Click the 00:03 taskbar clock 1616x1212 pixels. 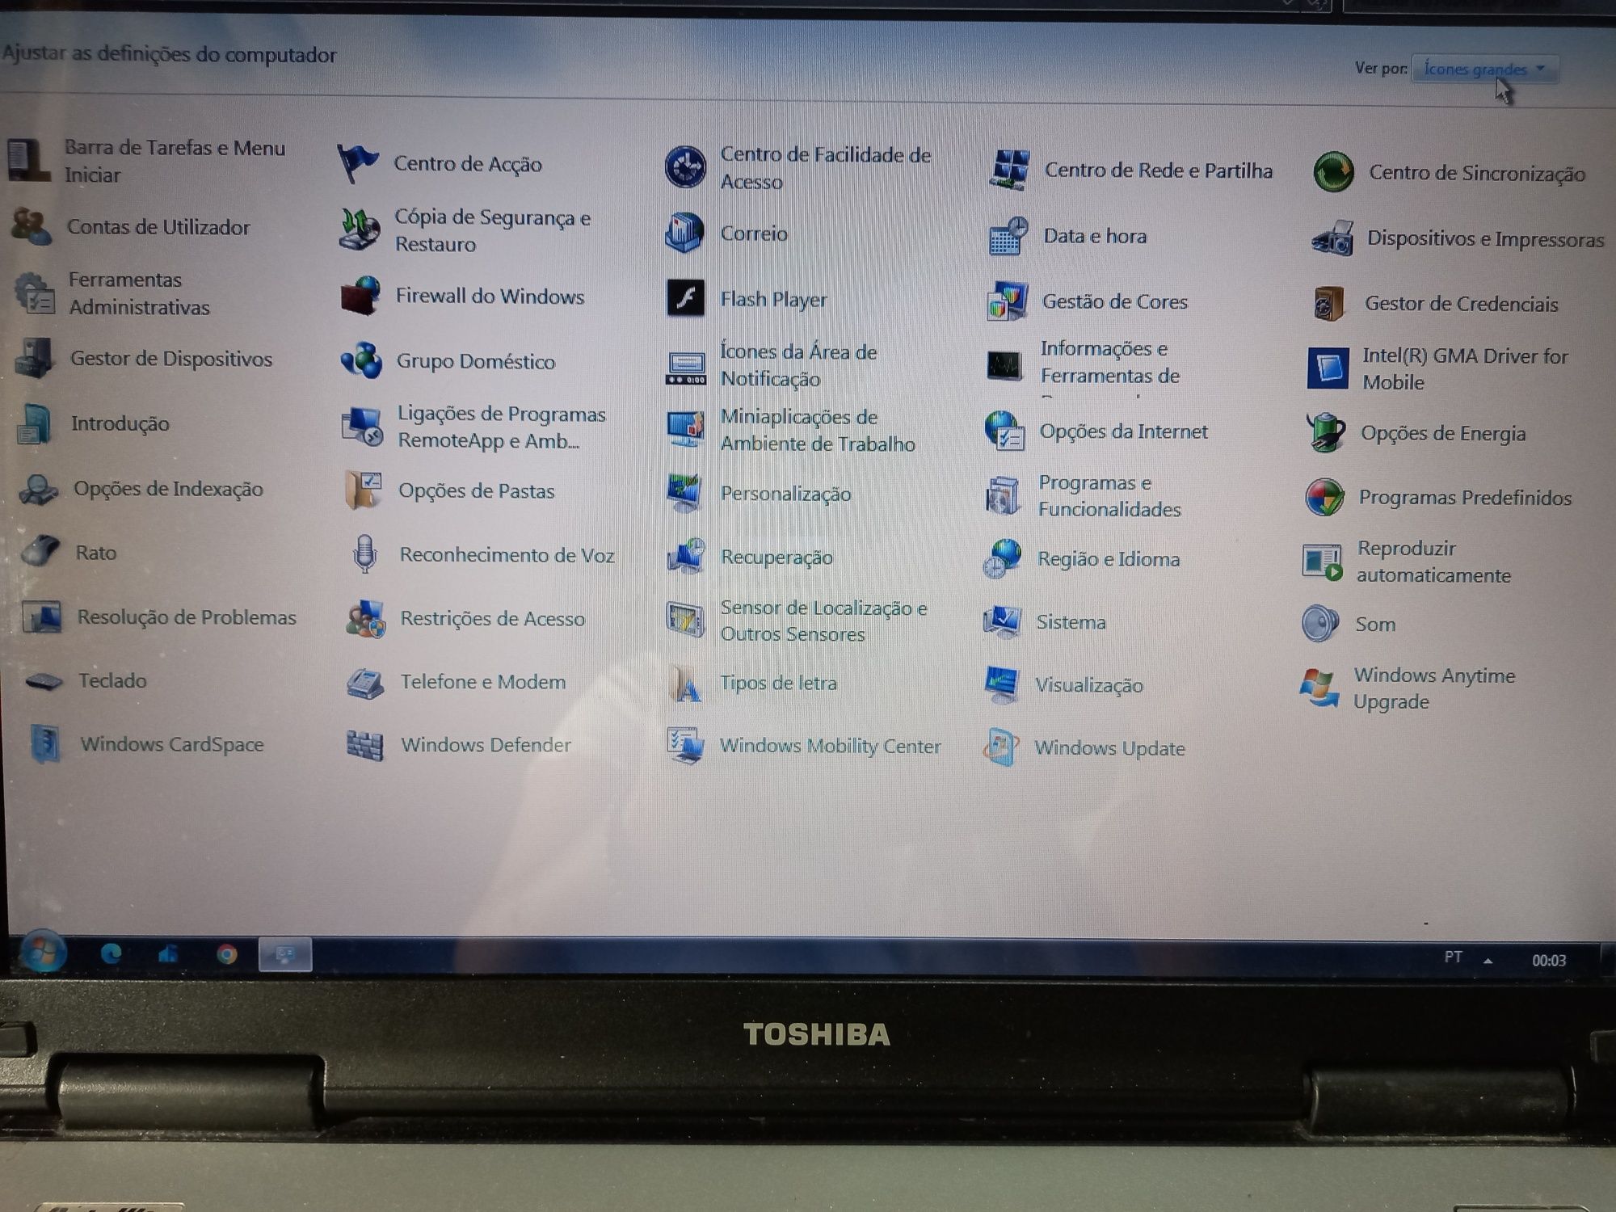1549,960
